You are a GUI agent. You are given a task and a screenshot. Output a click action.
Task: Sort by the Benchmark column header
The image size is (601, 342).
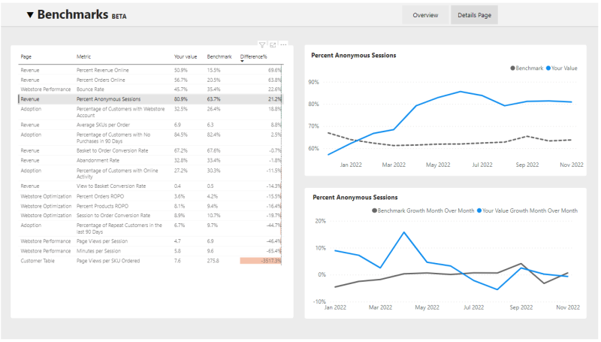pos(219,56)
